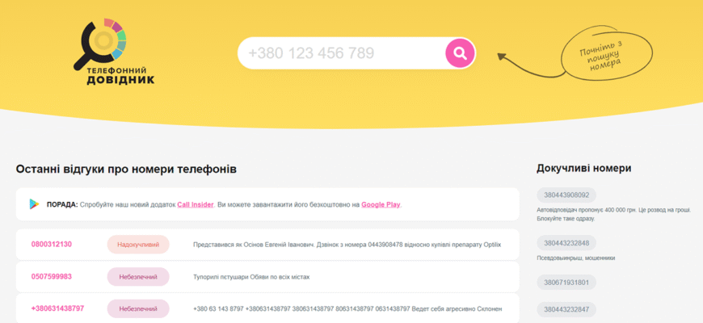Open number 0507599983 details

52,276
